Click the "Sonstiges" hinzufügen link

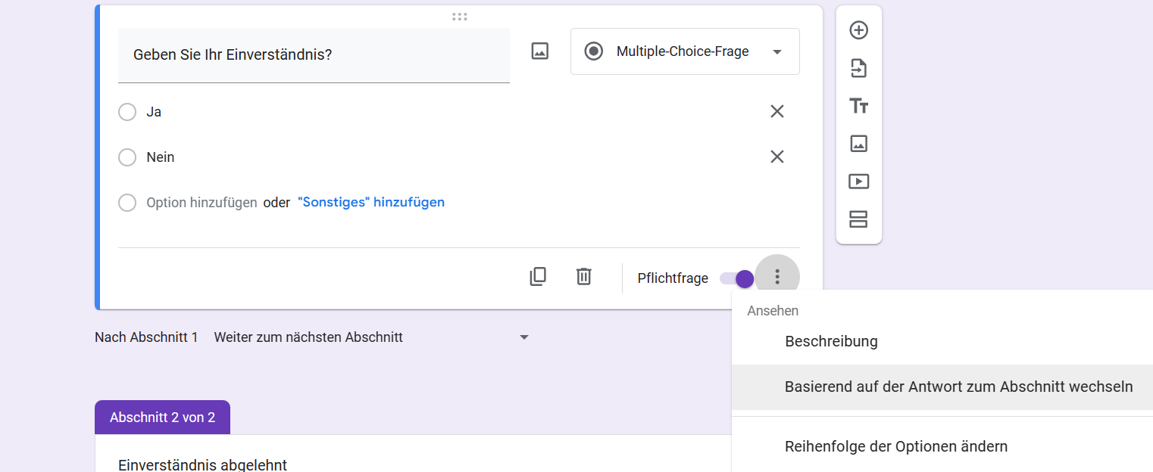[x=371, y=203]
